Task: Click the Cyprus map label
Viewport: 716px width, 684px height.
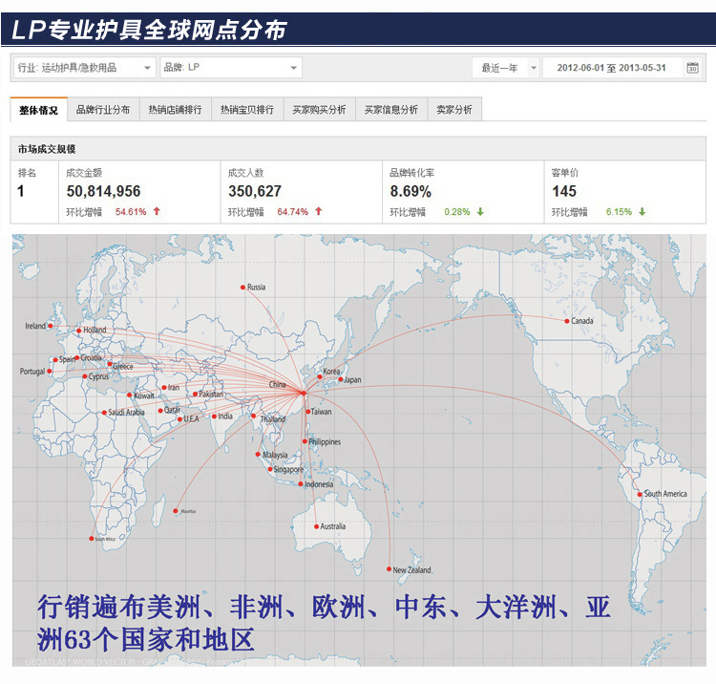Action: point(98,376)
